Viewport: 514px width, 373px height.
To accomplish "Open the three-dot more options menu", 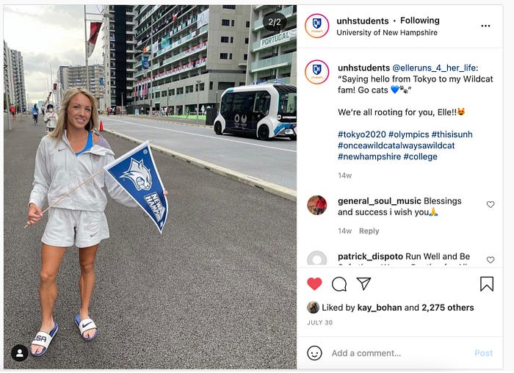I will tap(485, 26).
